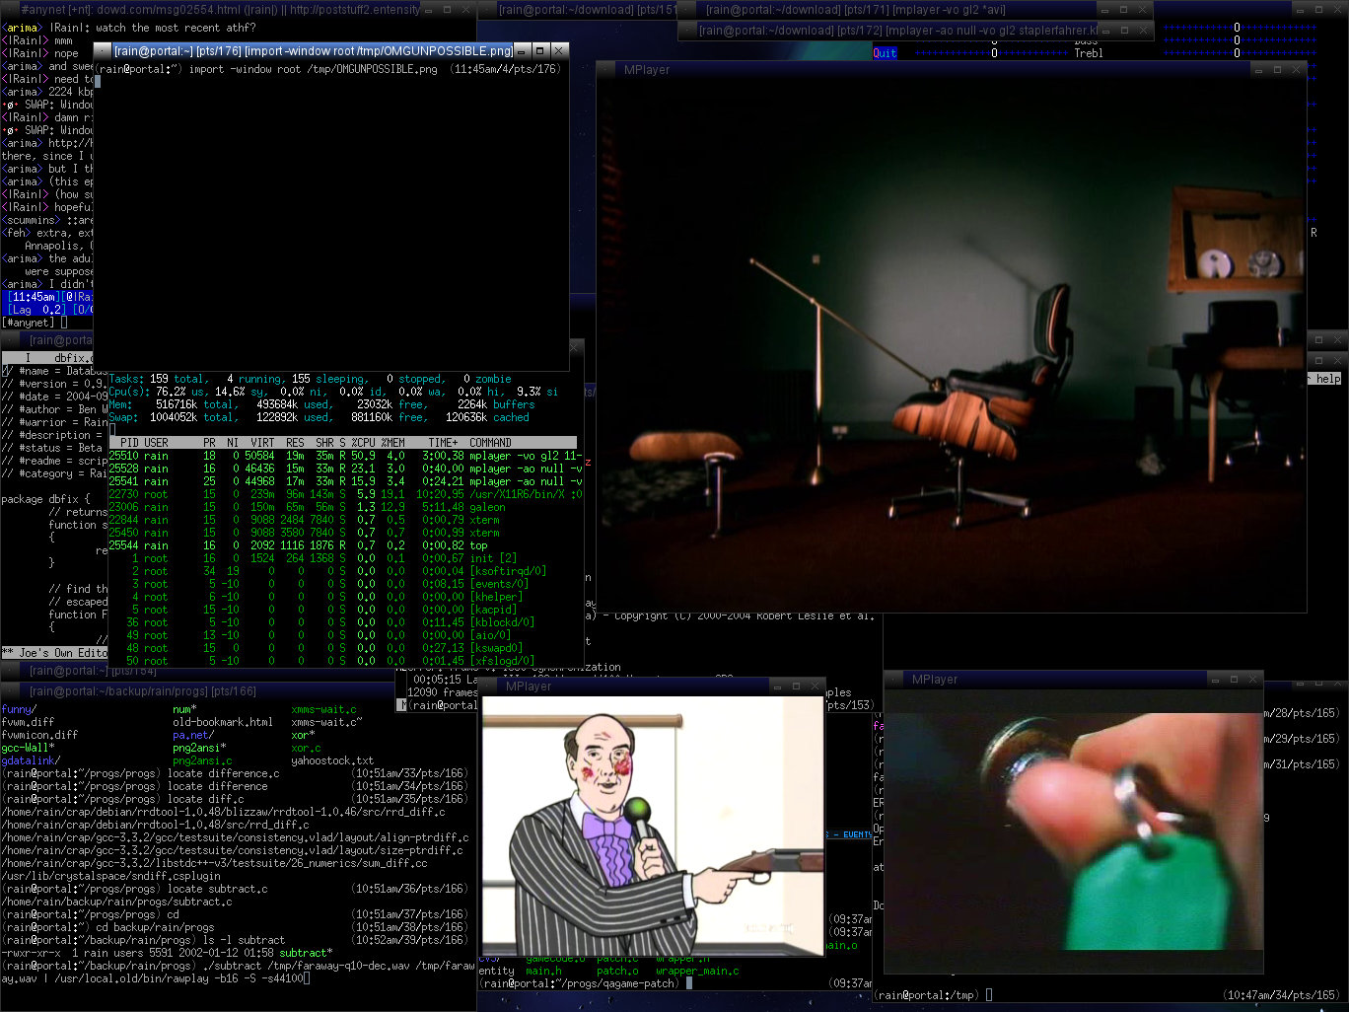
Task: Click yahoostock.txt in the ls listing
Action: pos(333,760)
